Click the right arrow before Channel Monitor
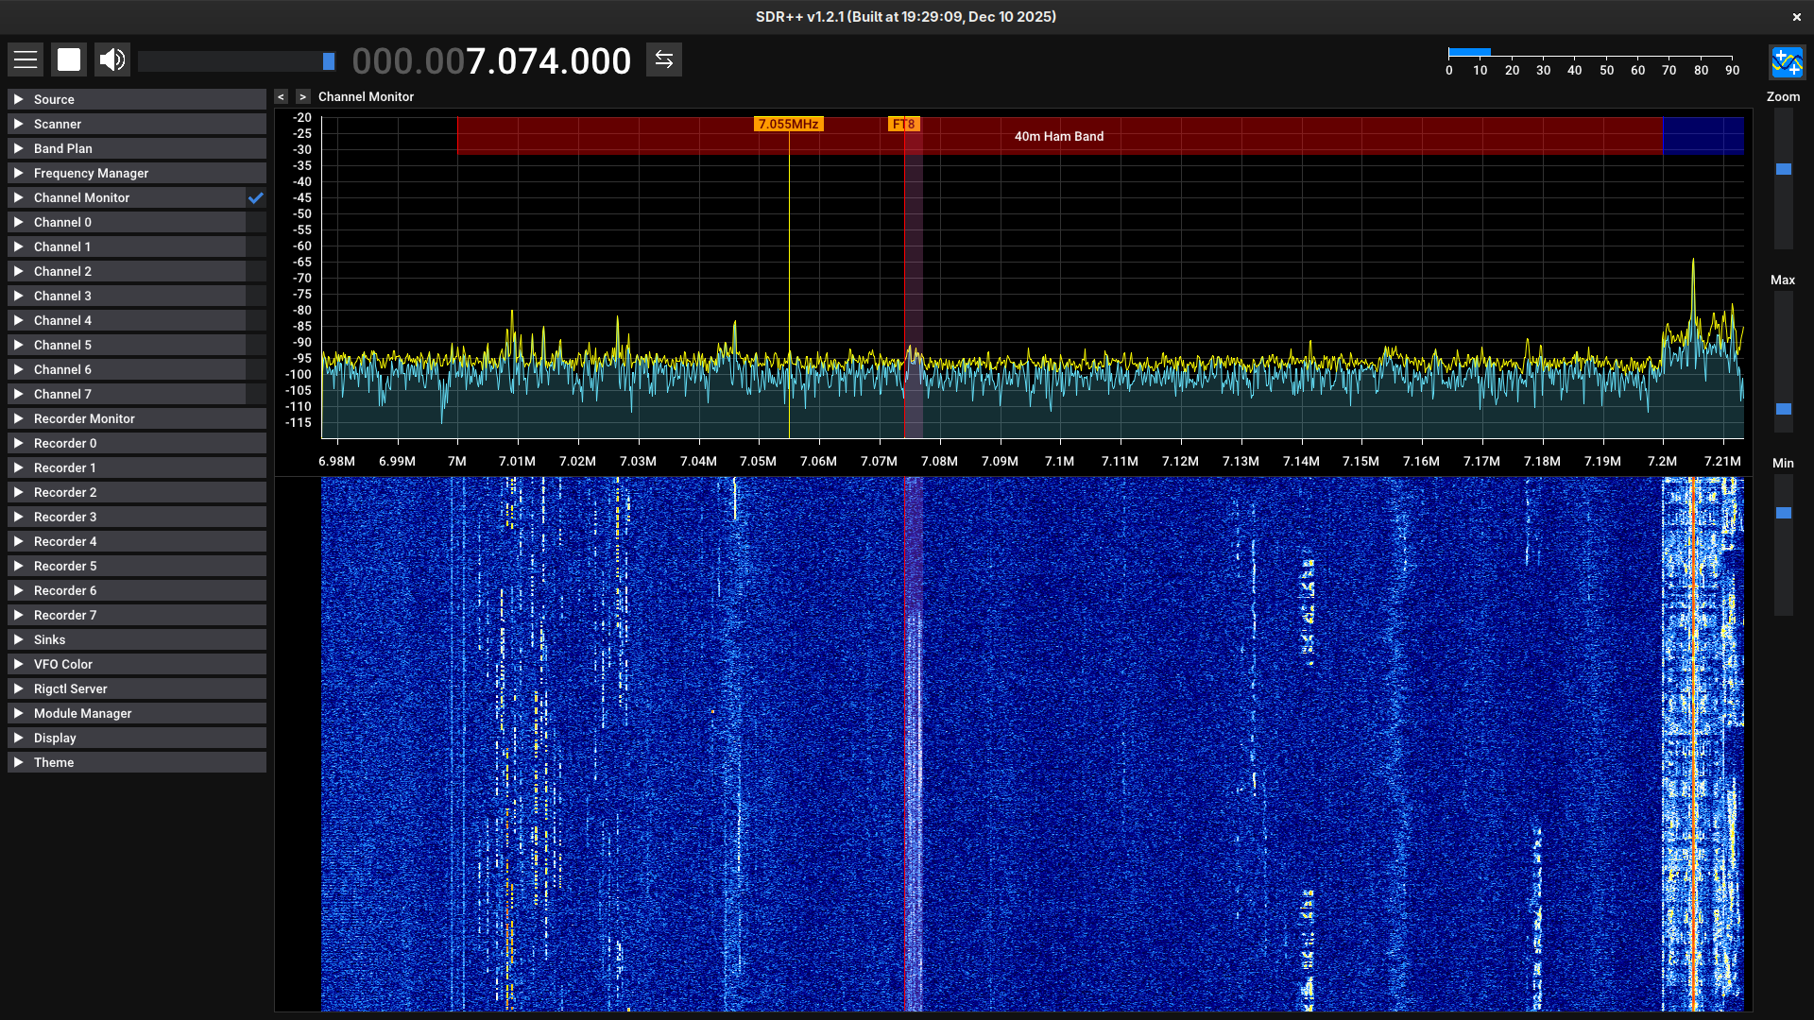 [x=302, y=96]
